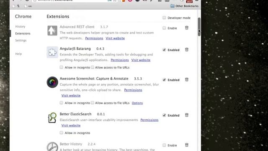Enable Developer mode checkbox
Image resolution: width=268 pixels, height=151 pixels.
point(164,18)
